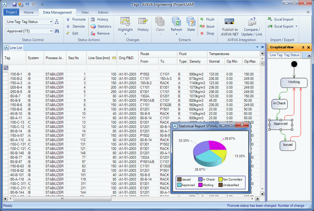Click the Demote status action
This screenshot has width=314, height=211.
pyautogui.click(x=75, y=26)
